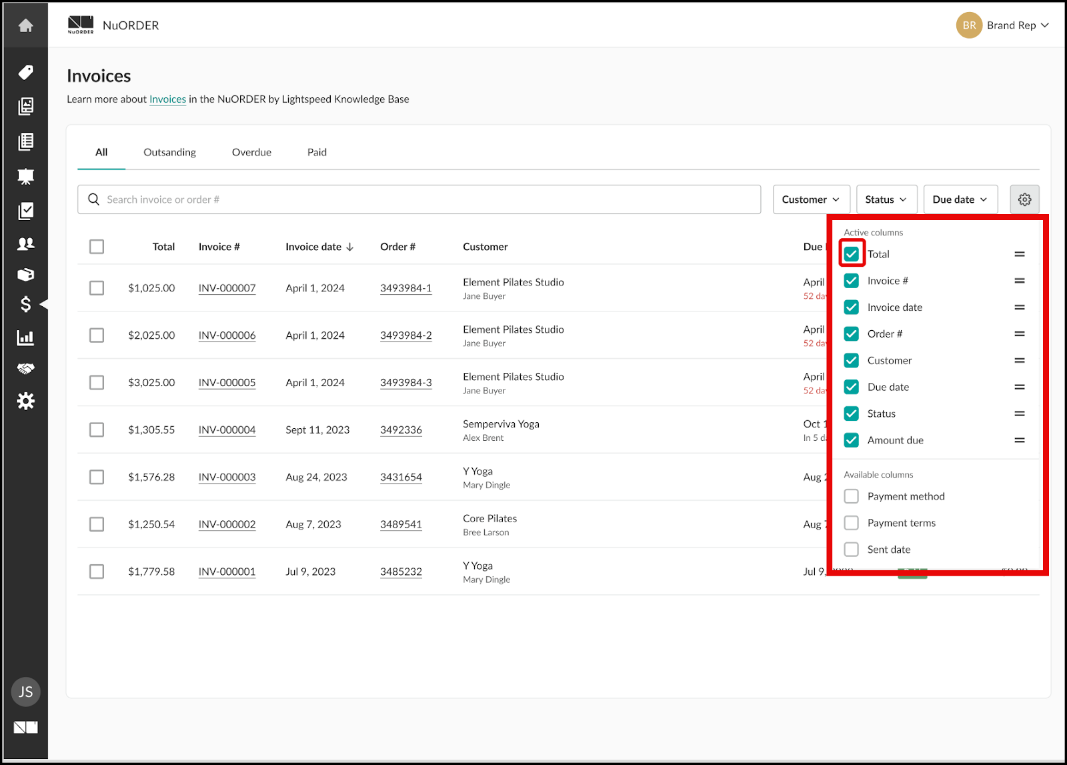
Task: Click the handshake icon in sidebar
Action: coord(25,369)
